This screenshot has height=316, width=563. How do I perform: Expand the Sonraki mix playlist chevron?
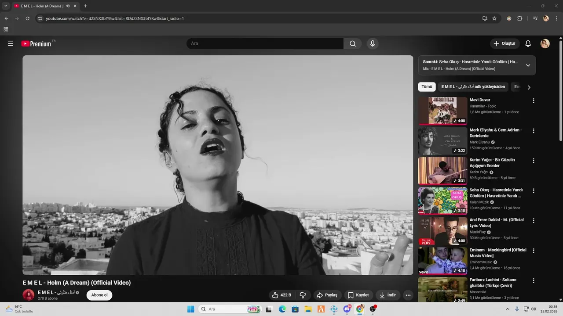coord(528,65)
